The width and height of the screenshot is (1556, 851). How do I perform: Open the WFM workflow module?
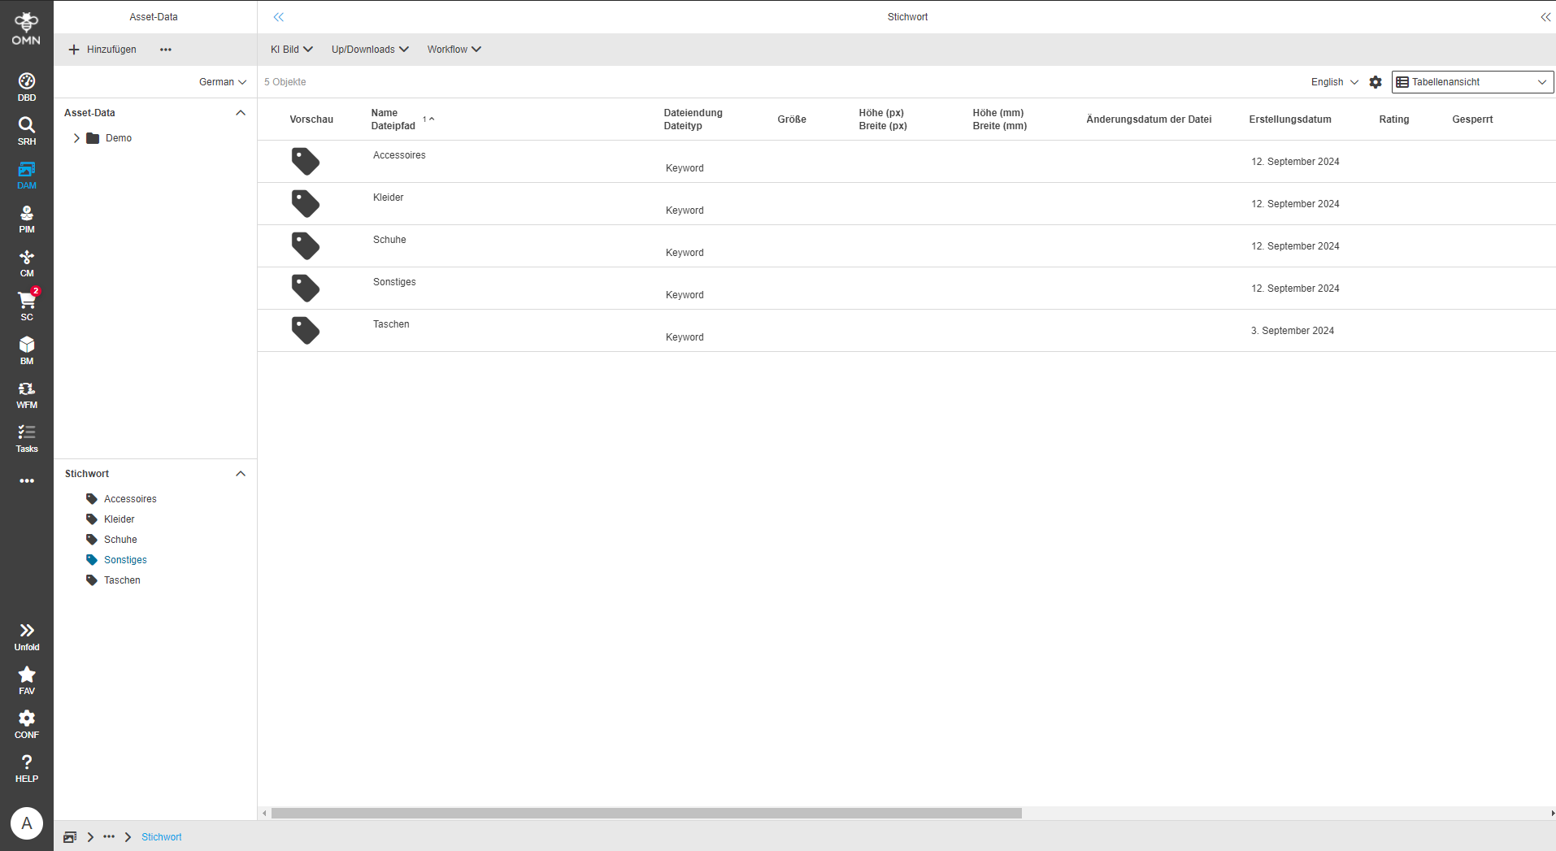pyautogui.click(x=26, y=393)
